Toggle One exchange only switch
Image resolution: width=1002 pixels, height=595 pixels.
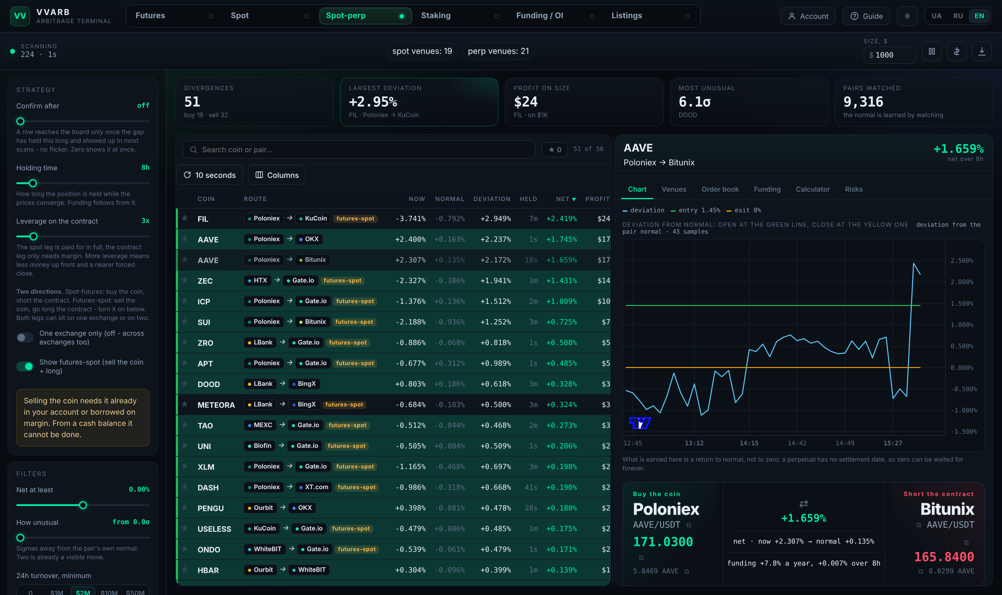point(25,338)
